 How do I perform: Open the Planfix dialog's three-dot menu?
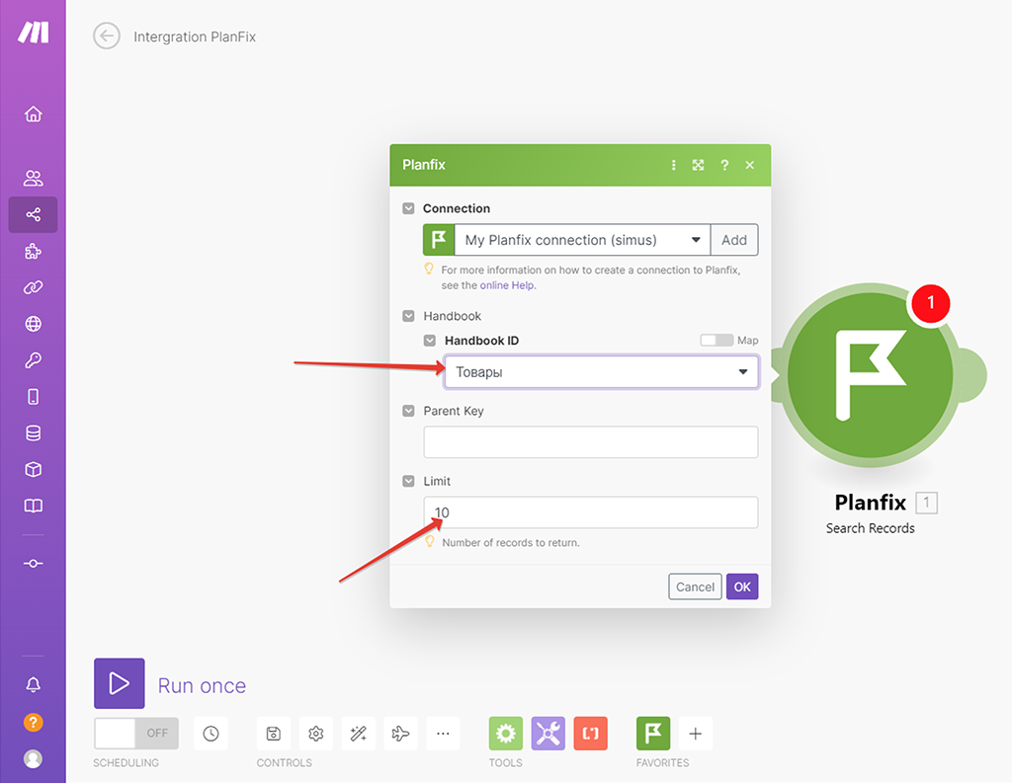[673, 165]
